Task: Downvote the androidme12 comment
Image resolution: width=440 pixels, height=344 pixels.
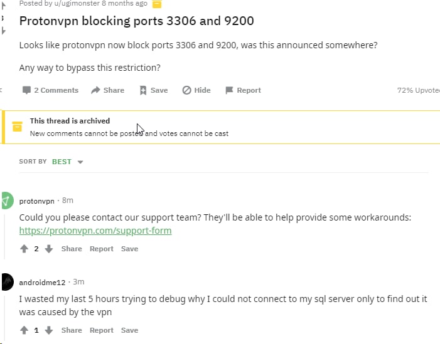Action: pos(49,330)
